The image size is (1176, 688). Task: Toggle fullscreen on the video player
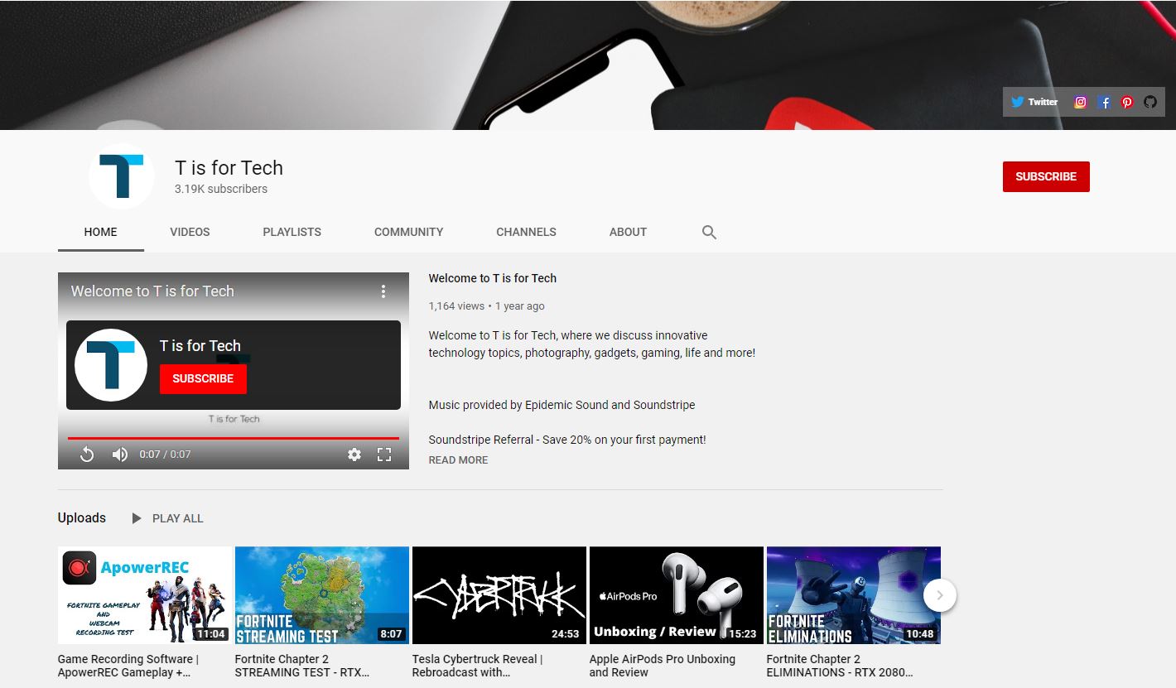384,454
